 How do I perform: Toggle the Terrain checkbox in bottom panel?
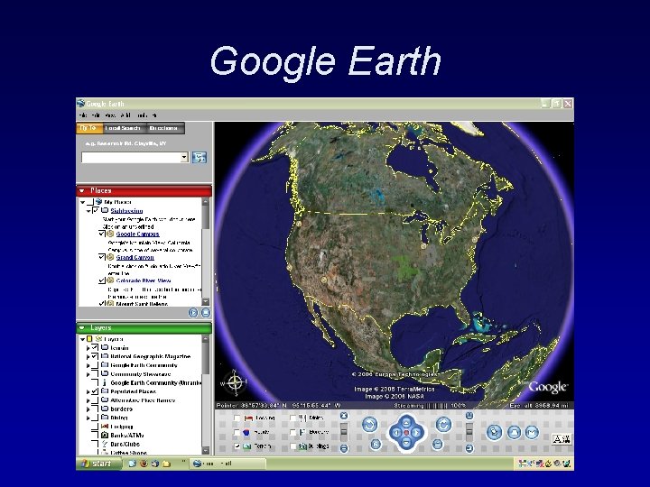point(237,446)
